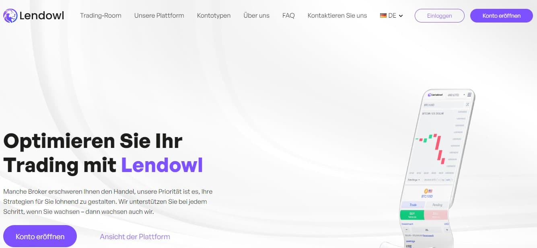The height and width of the screenshot is (248, 537).
Task: Open the hamburger menu in the platform preview
Action: pyautogui.click(x=469, y=94)
